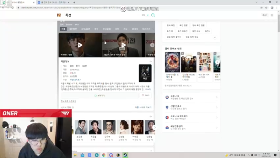280x158 pixels.
Task: Click Chrome icon in taskbar
Action: click(104, 155)
